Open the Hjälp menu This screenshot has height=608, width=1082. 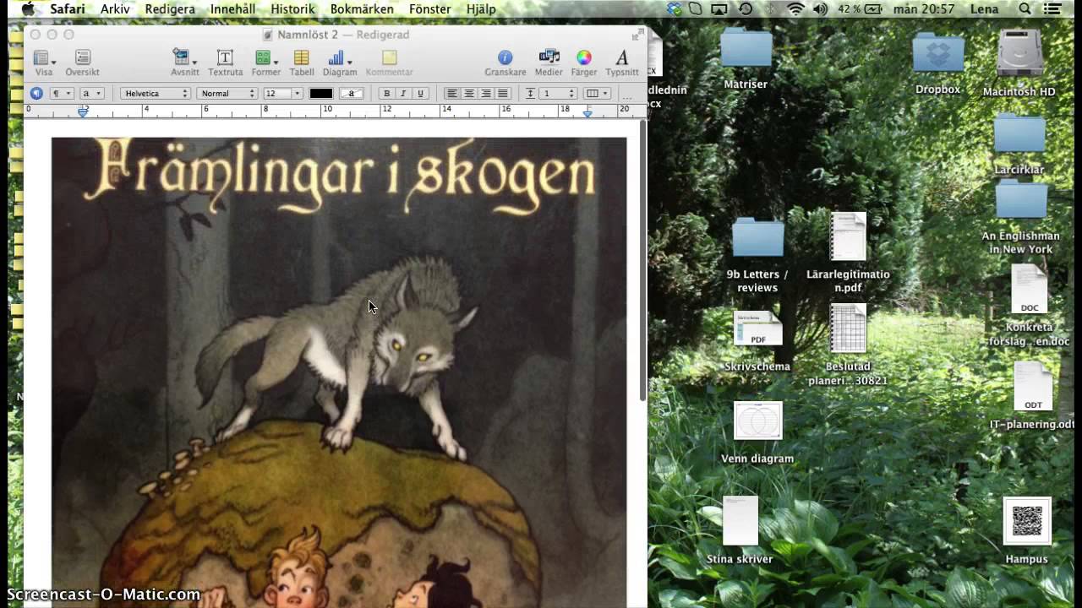click(481, 9)
